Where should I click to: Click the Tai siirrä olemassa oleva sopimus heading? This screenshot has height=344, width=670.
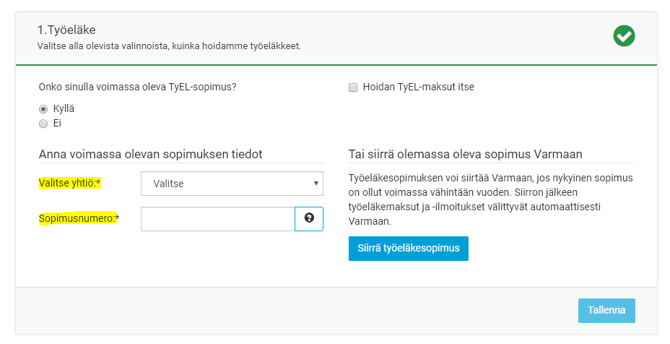click(465, 154)
